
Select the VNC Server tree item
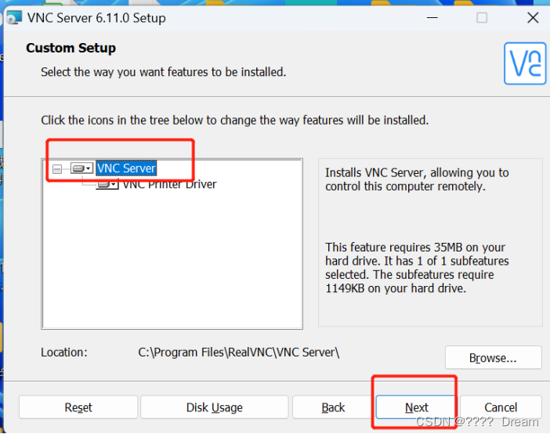[126, 168]
